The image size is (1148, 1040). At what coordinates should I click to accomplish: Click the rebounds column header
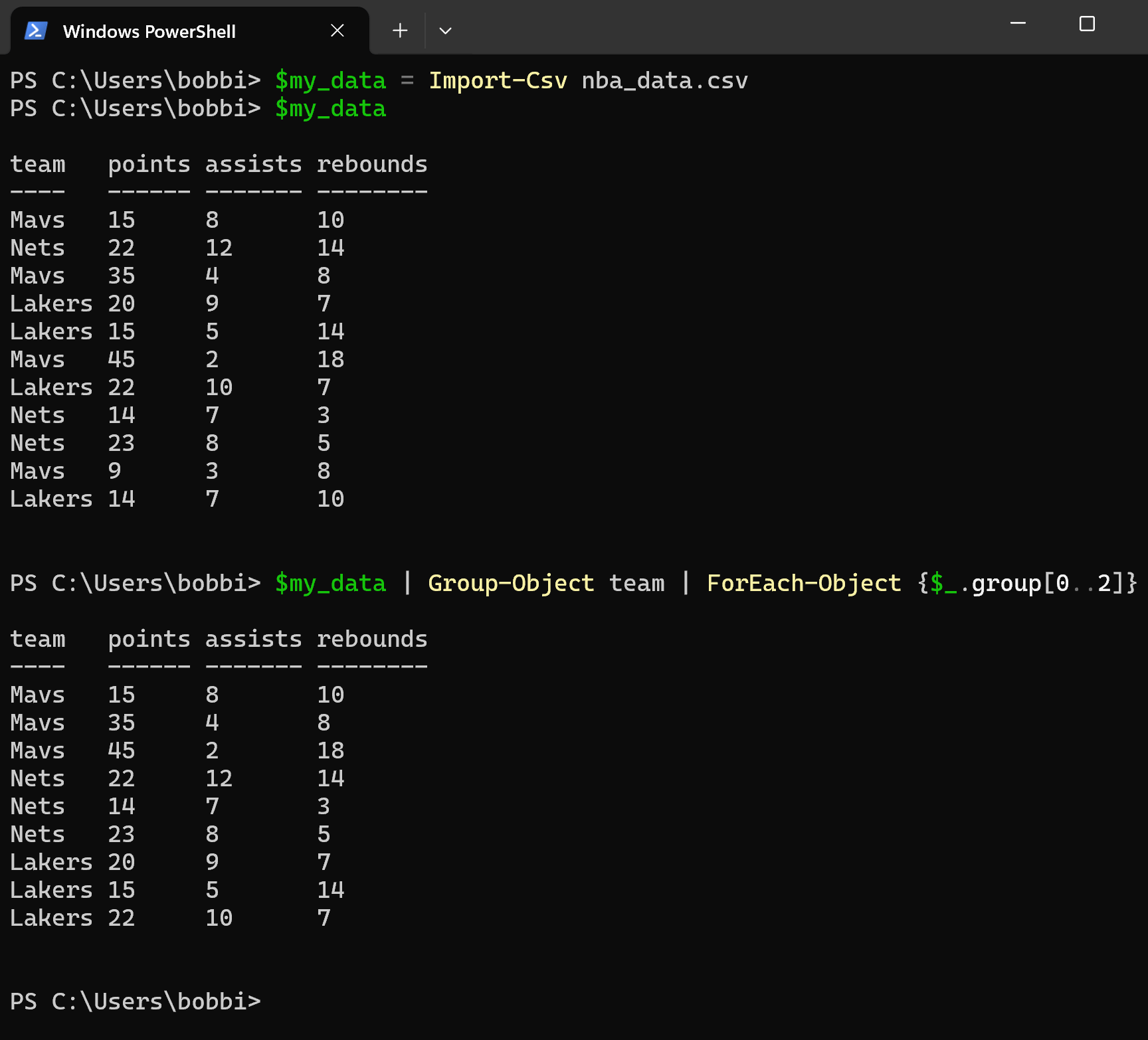click(372, 163)
